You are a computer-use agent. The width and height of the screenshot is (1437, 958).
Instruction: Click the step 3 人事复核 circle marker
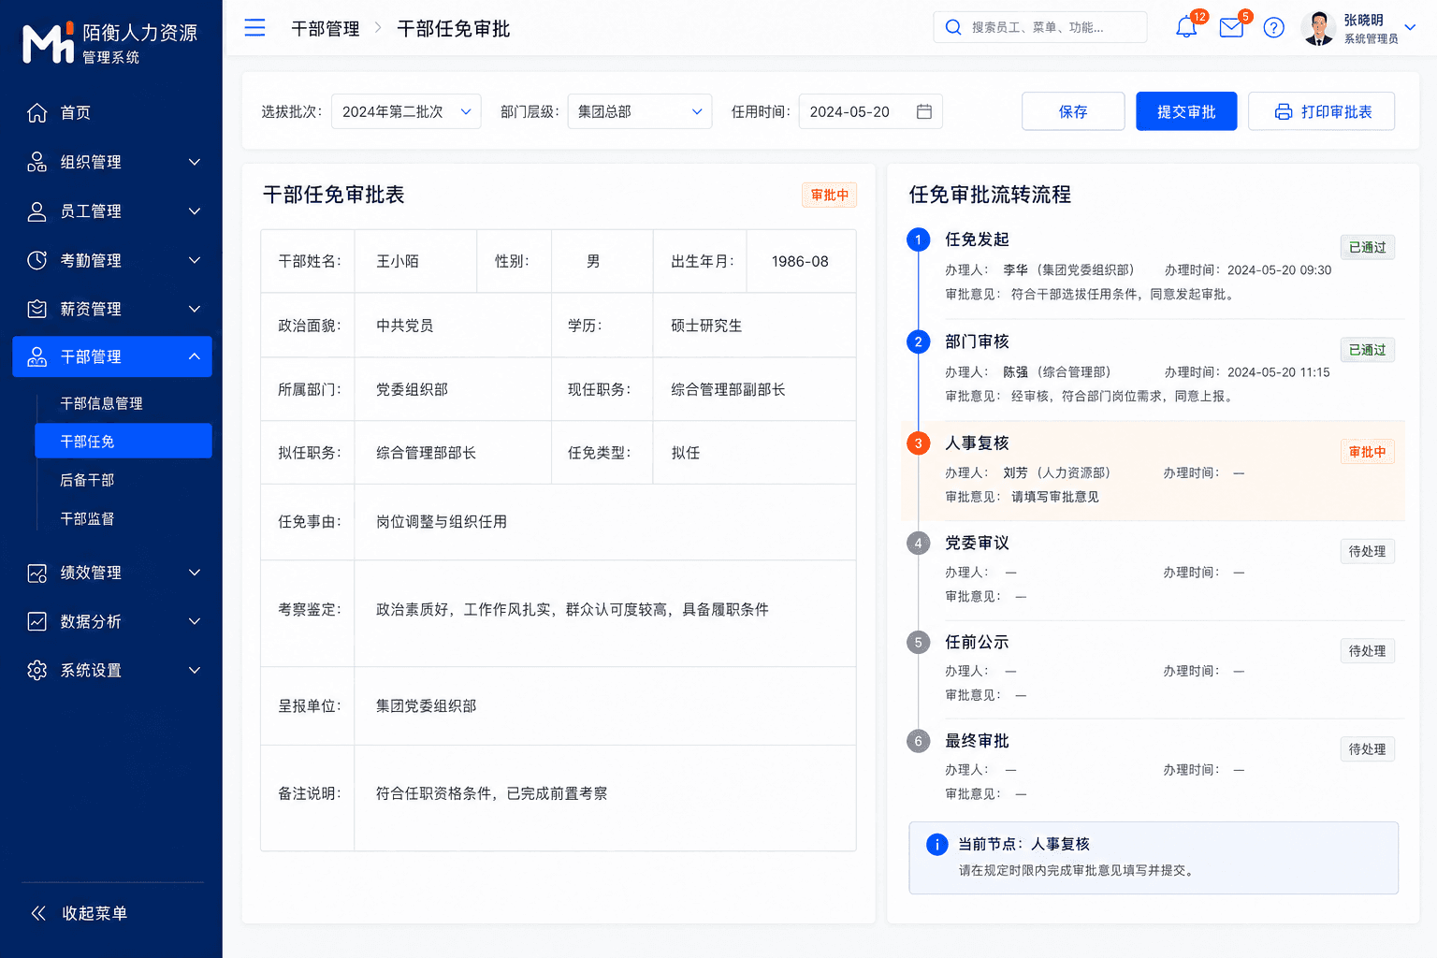click(918, 443)
